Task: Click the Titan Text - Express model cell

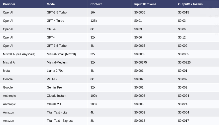Action: (x=60, y=121)
